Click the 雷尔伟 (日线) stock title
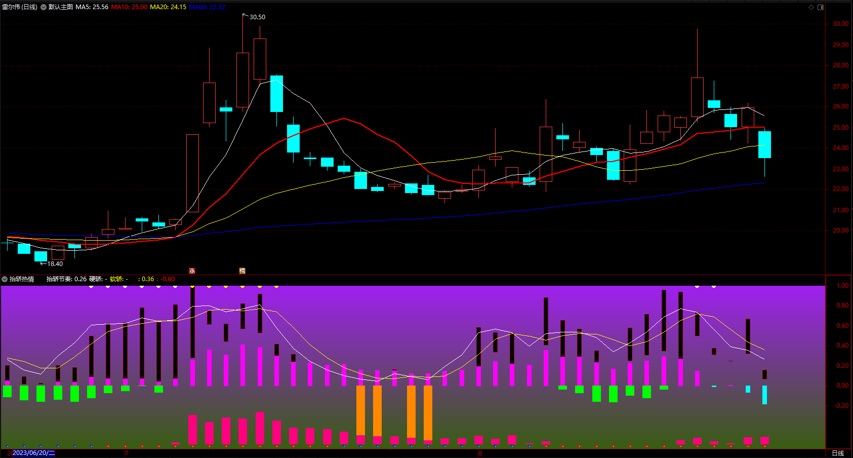The width and height of the screenshot is (853, 458). [20, 7]
